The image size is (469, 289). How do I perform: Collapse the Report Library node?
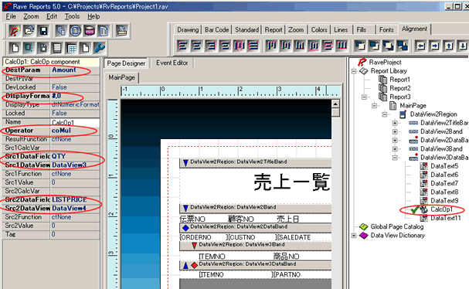click(354, 71)
